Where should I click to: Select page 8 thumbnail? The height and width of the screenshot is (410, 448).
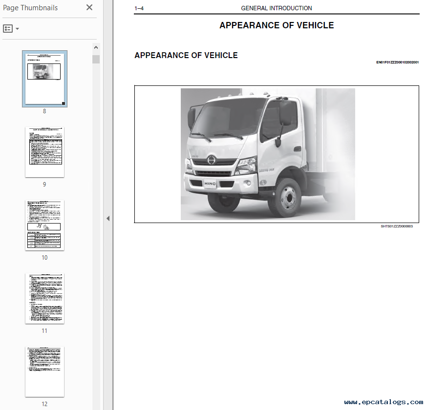[45, 79]
